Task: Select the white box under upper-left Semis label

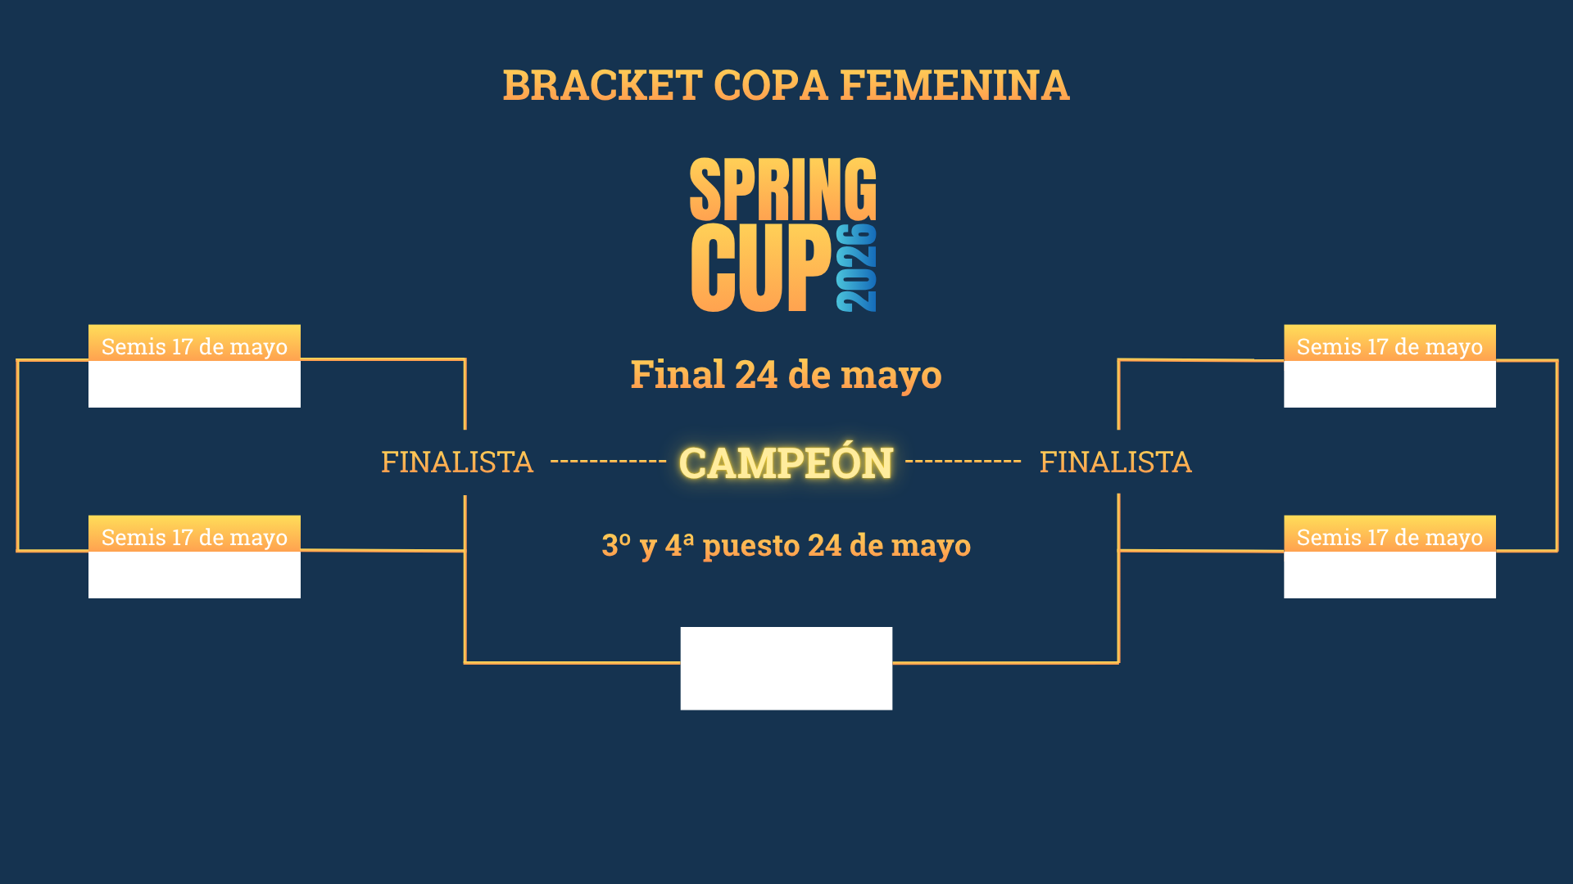Action: 194,384
